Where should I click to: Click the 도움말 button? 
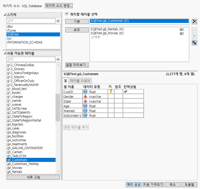pos(189,185)
